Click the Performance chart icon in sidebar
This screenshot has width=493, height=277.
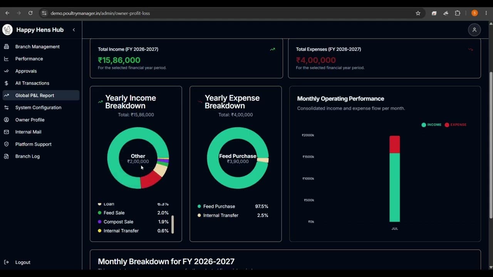pos(6,59)
